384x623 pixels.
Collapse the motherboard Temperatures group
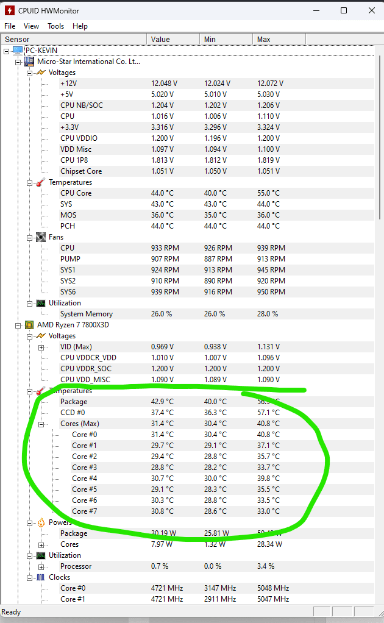pos(29,183)
